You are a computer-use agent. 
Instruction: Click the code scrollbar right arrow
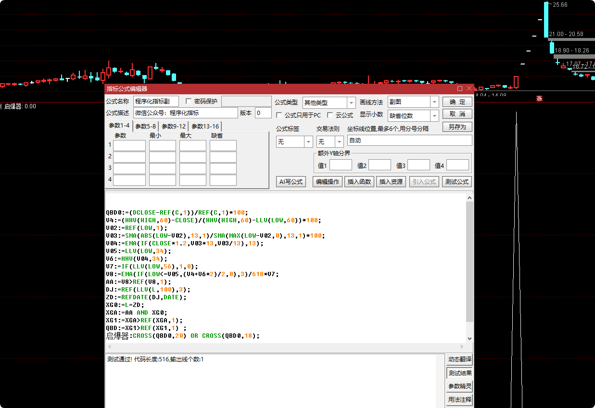(x=462, y=347)
